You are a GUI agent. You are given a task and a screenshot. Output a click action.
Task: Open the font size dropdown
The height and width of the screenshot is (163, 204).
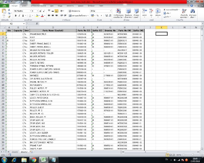[x=37, y=11]
